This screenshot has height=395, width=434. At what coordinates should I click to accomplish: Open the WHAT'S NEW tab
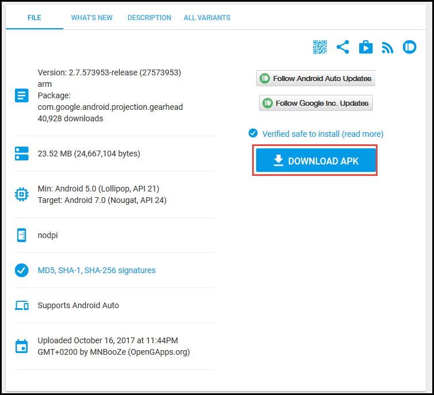tap(92, 18)
